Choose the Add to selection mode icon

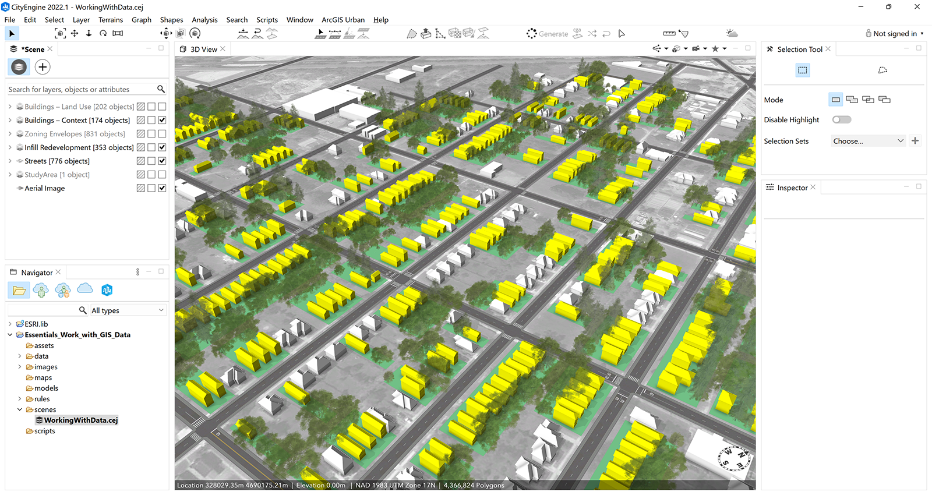pyautogui.click(x=852, y=100)
